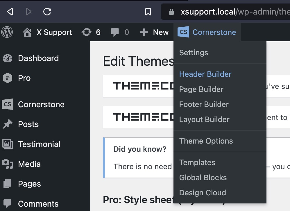The image size is (290, 211).
Task: Open Header Builder from dropdown
Action: pos(205,74)
